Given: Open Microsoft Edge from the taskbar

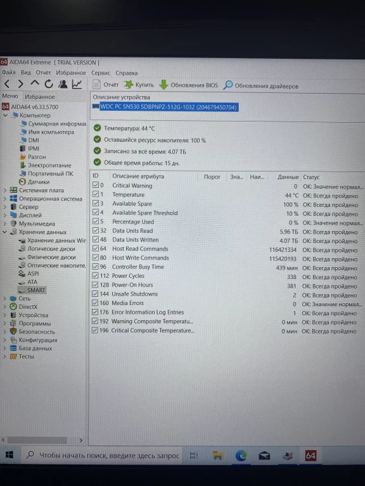Looking at the screenshot, I should [241, 456].
